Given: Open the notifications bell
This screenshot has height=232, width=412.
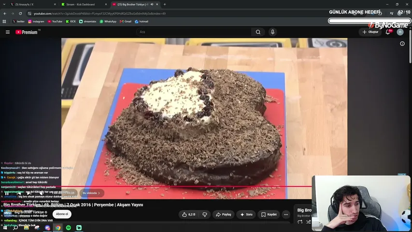Looking at the screenshot, I should [388, 32].
